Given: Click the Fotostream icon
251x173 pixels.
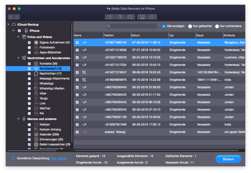Looking at the screenshot, I should (36, 47).
